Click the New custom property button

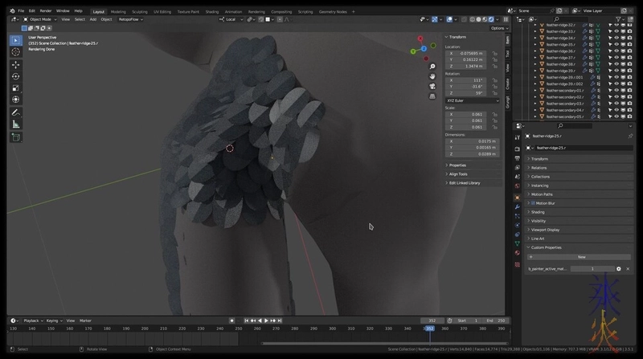(x=581, y=257)
